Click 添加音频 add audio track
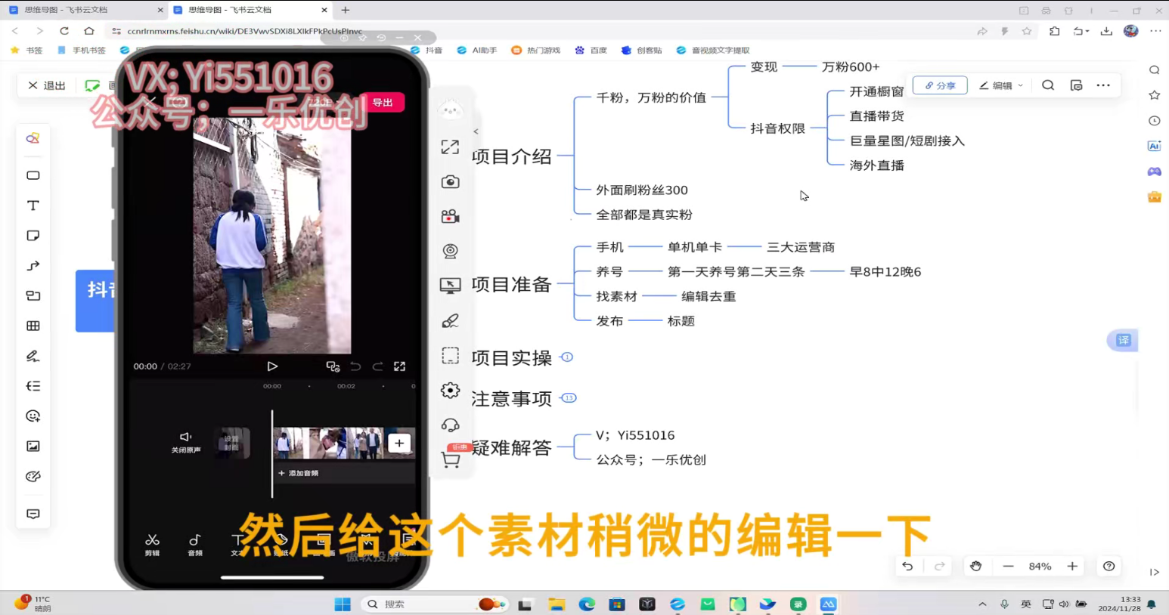Viewport: 1169px width, 615px height. (299, 473)
